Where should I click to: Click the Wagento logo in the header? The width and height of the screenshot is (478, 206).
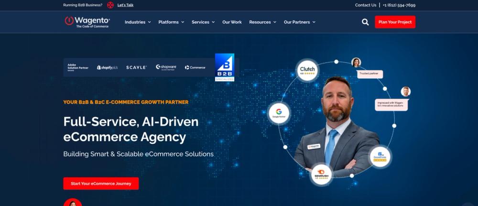click(87, 22)
